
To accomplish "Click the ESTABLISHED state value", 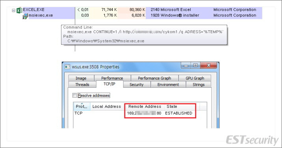I will point(178,113).
